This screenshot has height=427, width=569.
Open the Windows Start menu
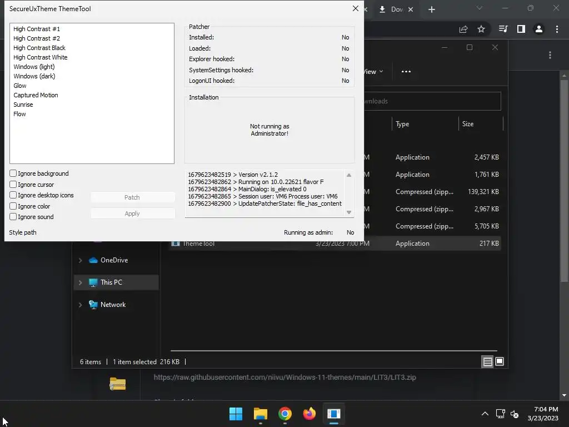[x=236, y=414]
